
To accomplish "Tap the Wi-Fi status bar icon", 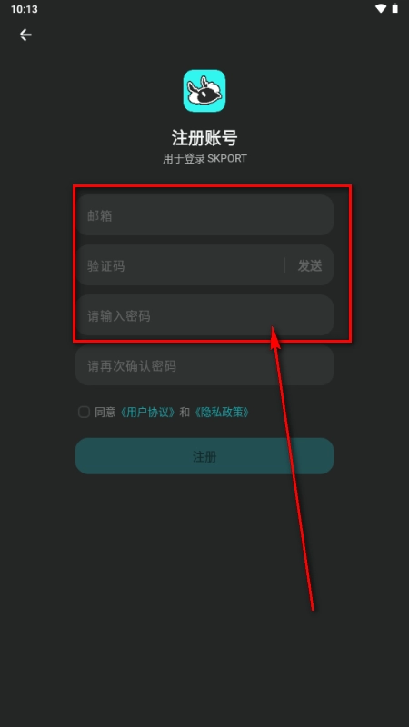I will pyautogui.click(x=381, y=8).
